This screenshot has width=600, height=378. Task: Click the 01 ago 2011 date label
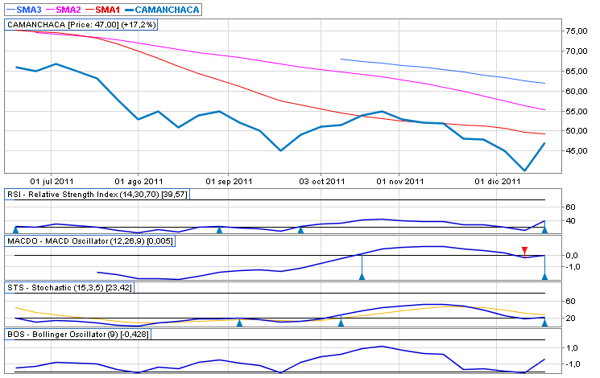tap(139, 182)
